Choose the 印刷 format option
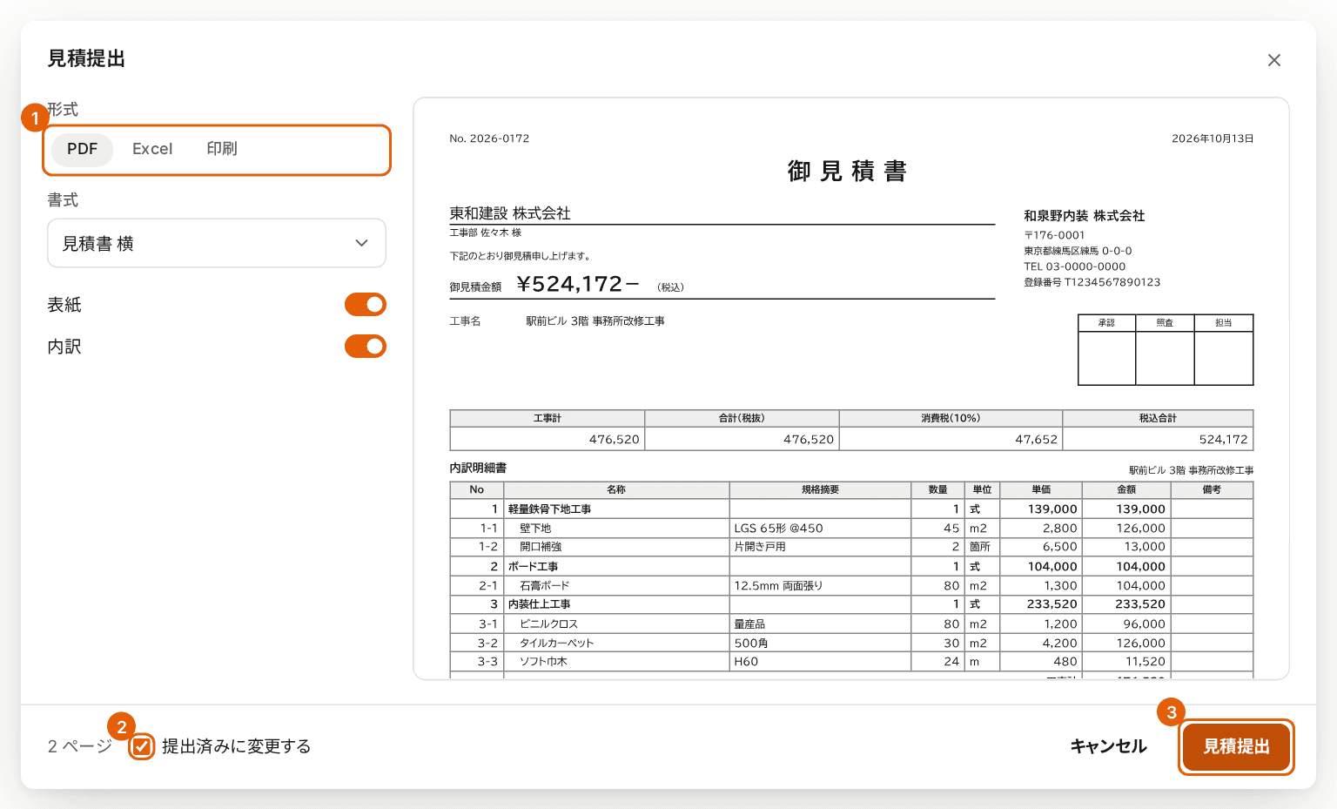The image size is (1337, 809). pos(222,149)
